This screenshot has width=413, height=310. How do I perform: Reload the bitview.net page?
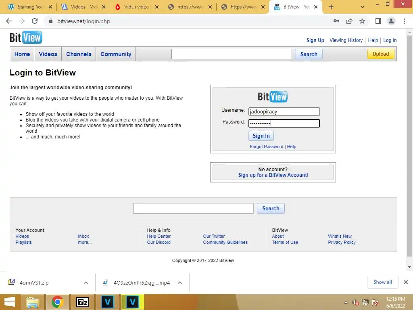click(x=35, y=21)
